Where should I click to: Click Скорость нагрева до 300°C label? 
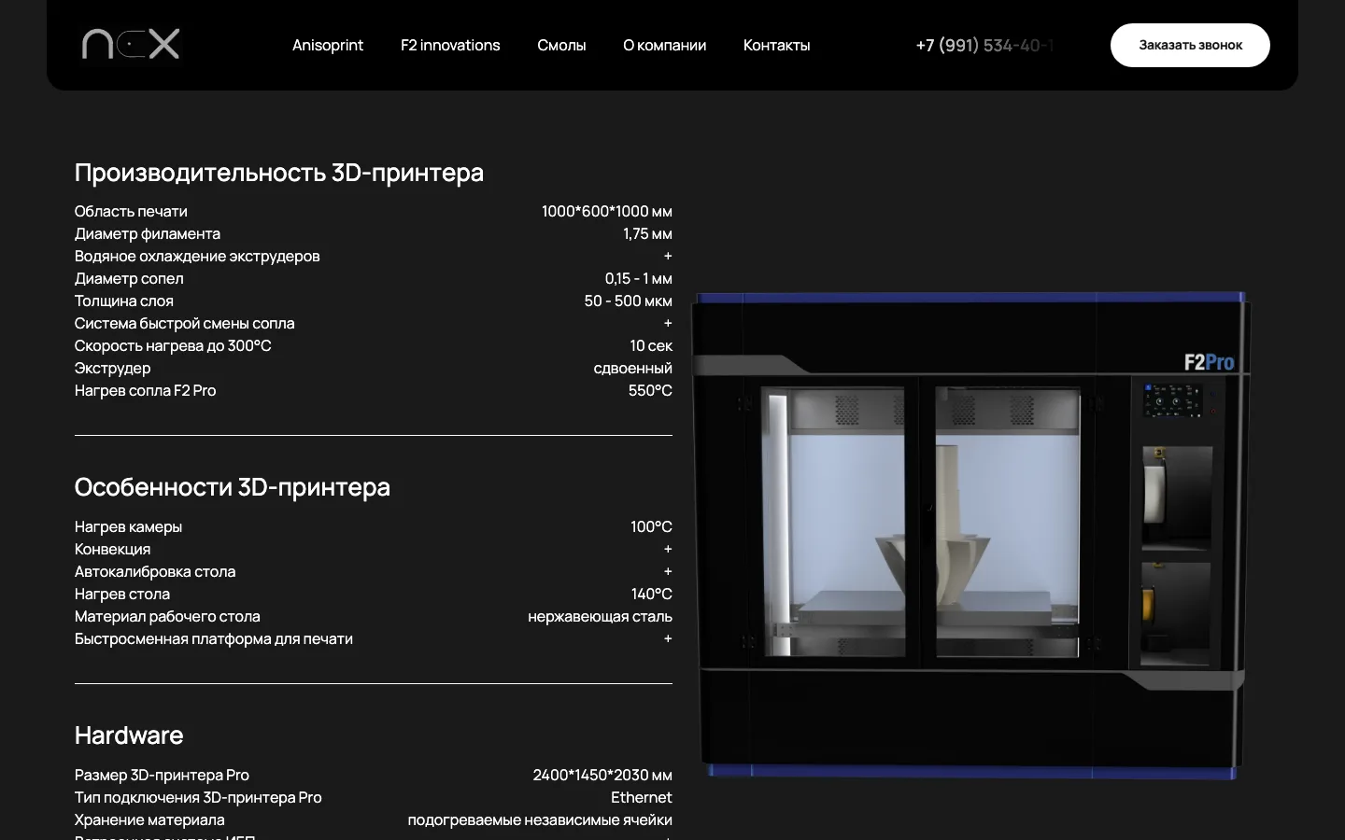[173, 345]
